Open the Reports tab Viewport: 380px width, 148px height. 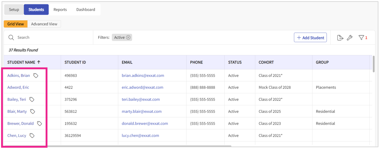(x=60, y=10)
